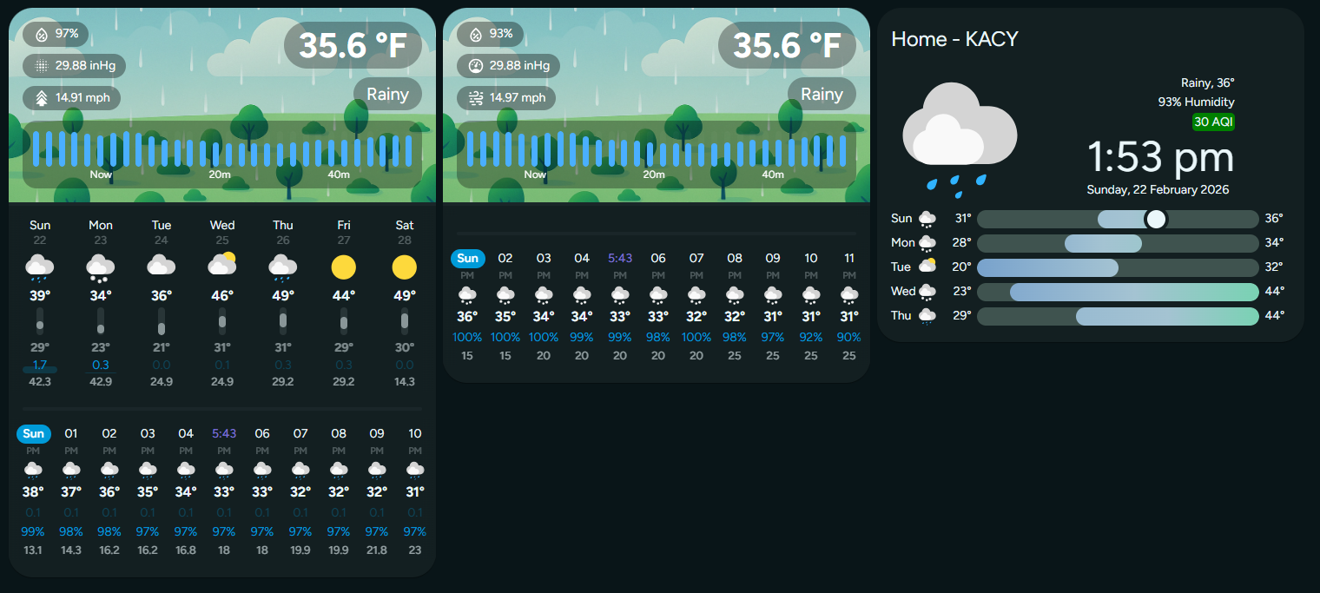Click the vertical temperature bar under Wed 46°
This screenshot has height=593, width=1320.
tap(222, 321)
